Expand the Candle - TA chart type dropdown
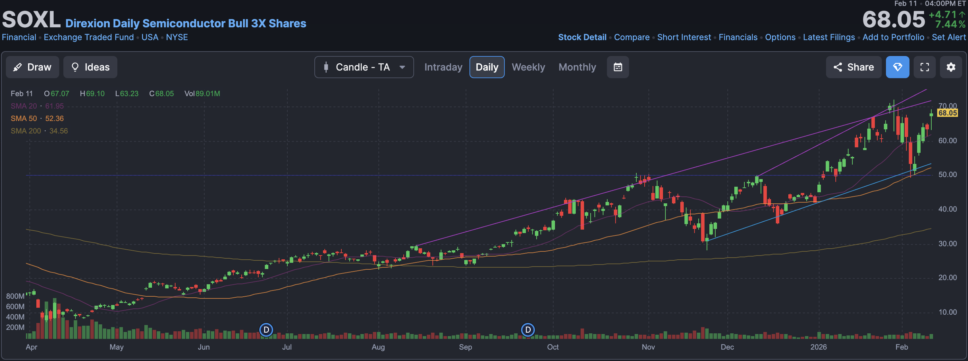This screenshot has width=968, height=361. coord(364,67)
